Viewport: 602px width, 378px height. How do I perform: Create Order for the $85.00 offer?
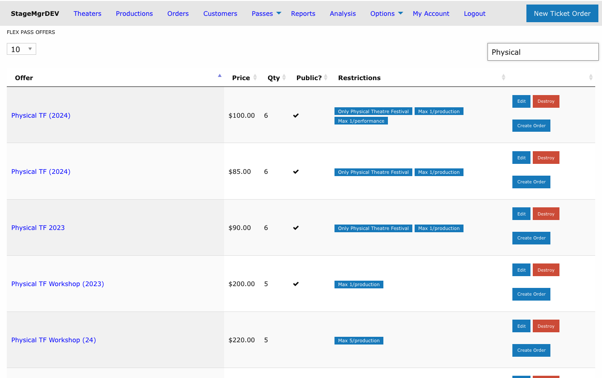pos(531,182)
